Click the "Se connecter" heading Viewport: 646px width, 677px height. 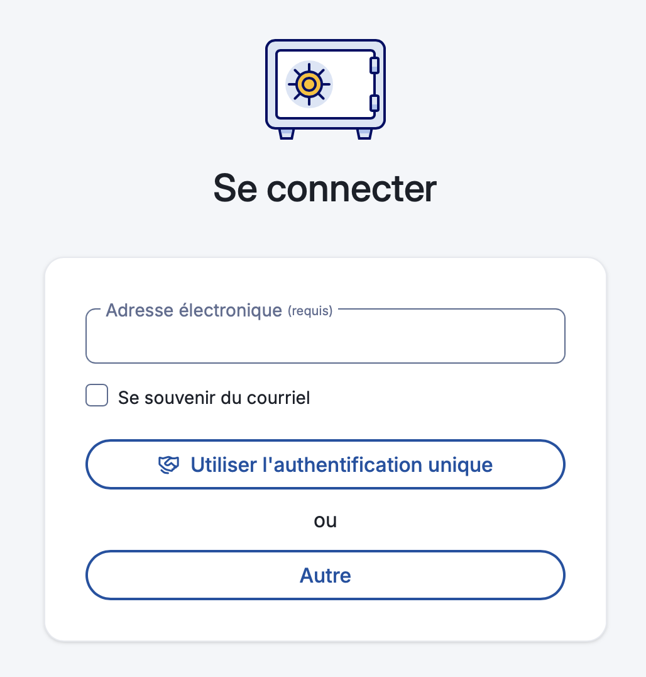pos(325,187)
